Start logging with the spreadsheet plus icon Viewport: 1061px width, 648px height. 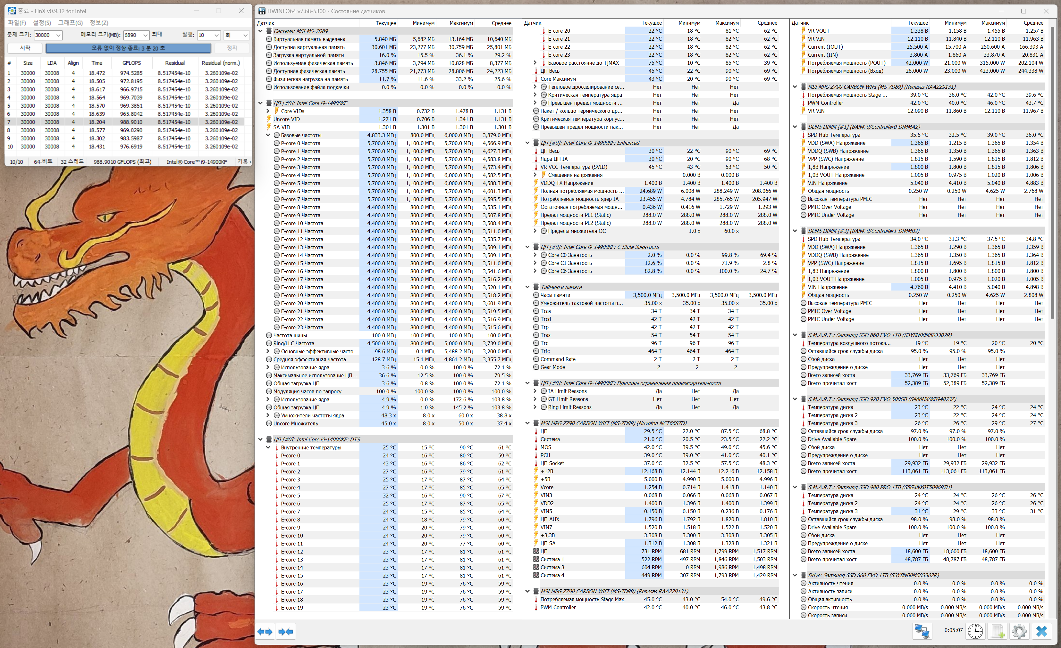[998, 631]
